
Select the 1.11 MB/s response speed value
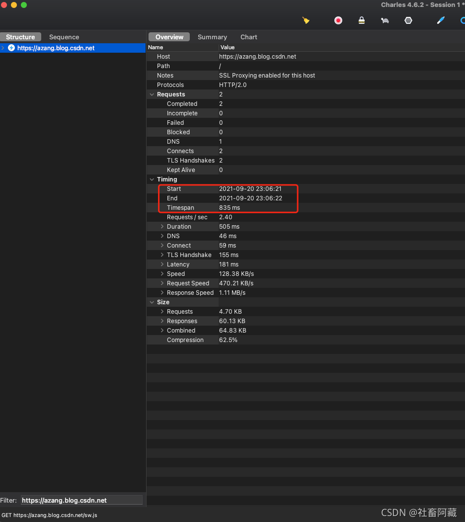point(232,293)
